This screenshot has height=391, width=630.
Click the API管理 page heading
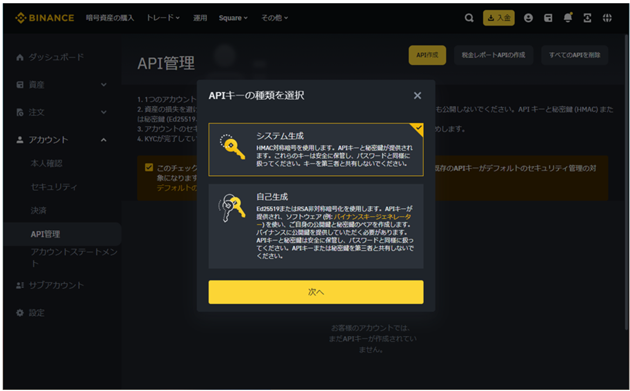(x=166, y=64)
